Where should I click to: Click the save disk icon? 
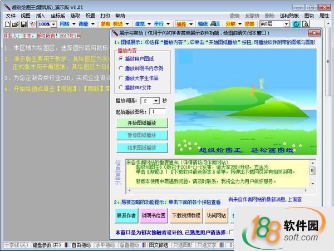point(23,24)
